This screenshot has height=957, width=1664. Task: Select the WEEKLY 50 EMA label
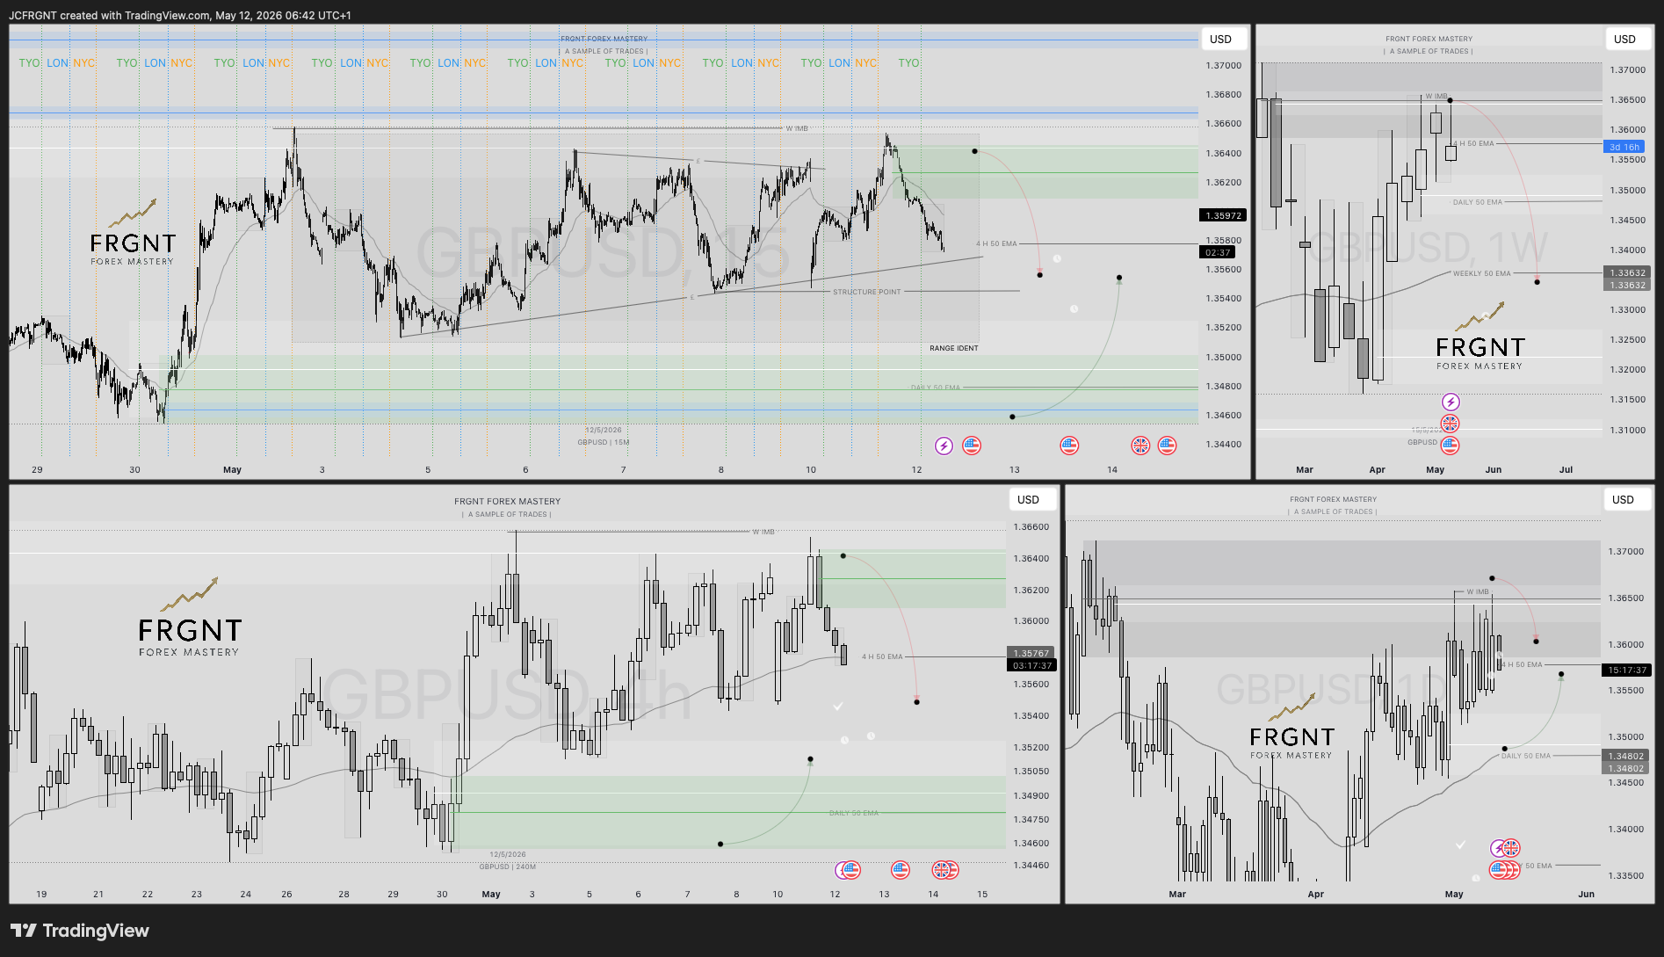pos(1481,273)
